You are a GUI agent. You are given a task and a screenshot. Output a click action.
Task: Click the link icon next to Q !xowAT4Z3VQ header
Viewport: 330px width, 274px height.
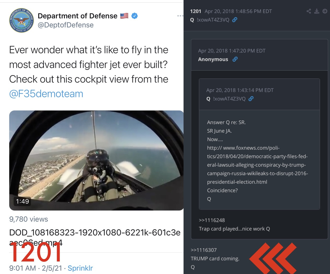click(x=235, y=20)
